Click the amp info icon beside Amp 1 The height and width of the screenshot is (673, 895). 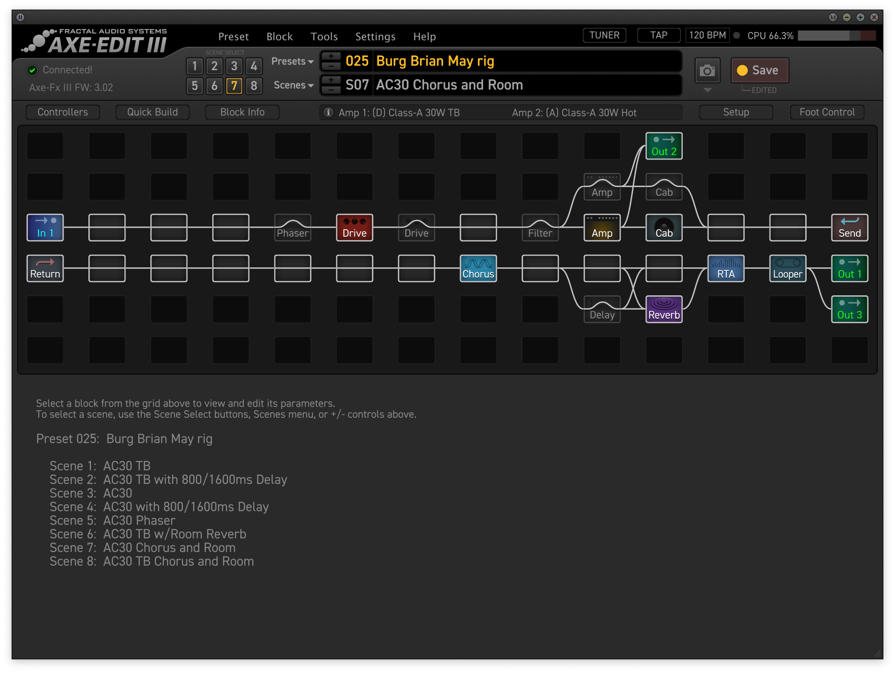pos(329,112)
